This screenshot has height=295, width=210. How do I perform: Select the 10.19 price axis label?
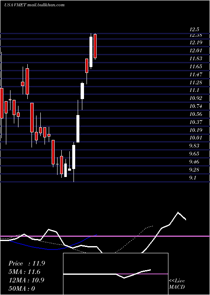(196, 130)
